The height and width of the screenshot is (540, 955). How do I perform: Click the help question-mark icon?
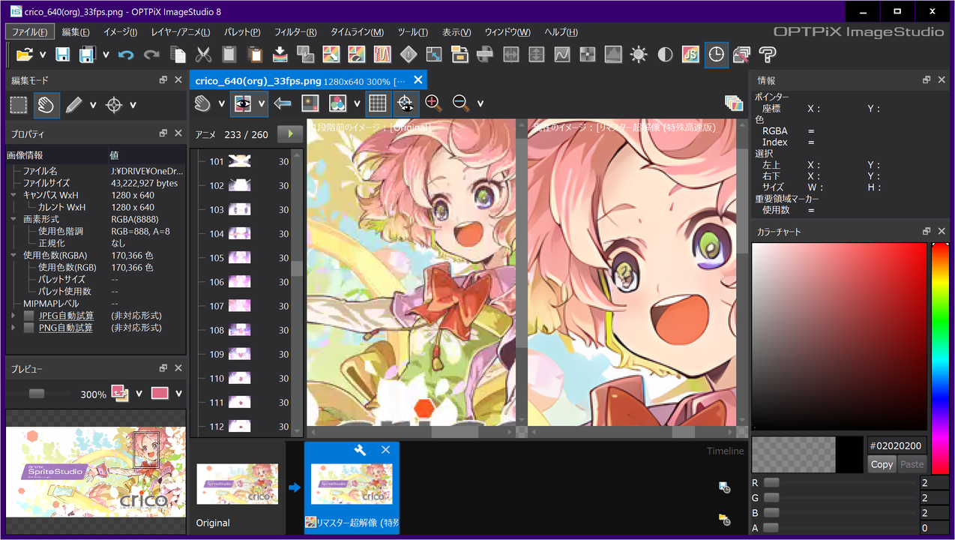[x=767, y=54]
